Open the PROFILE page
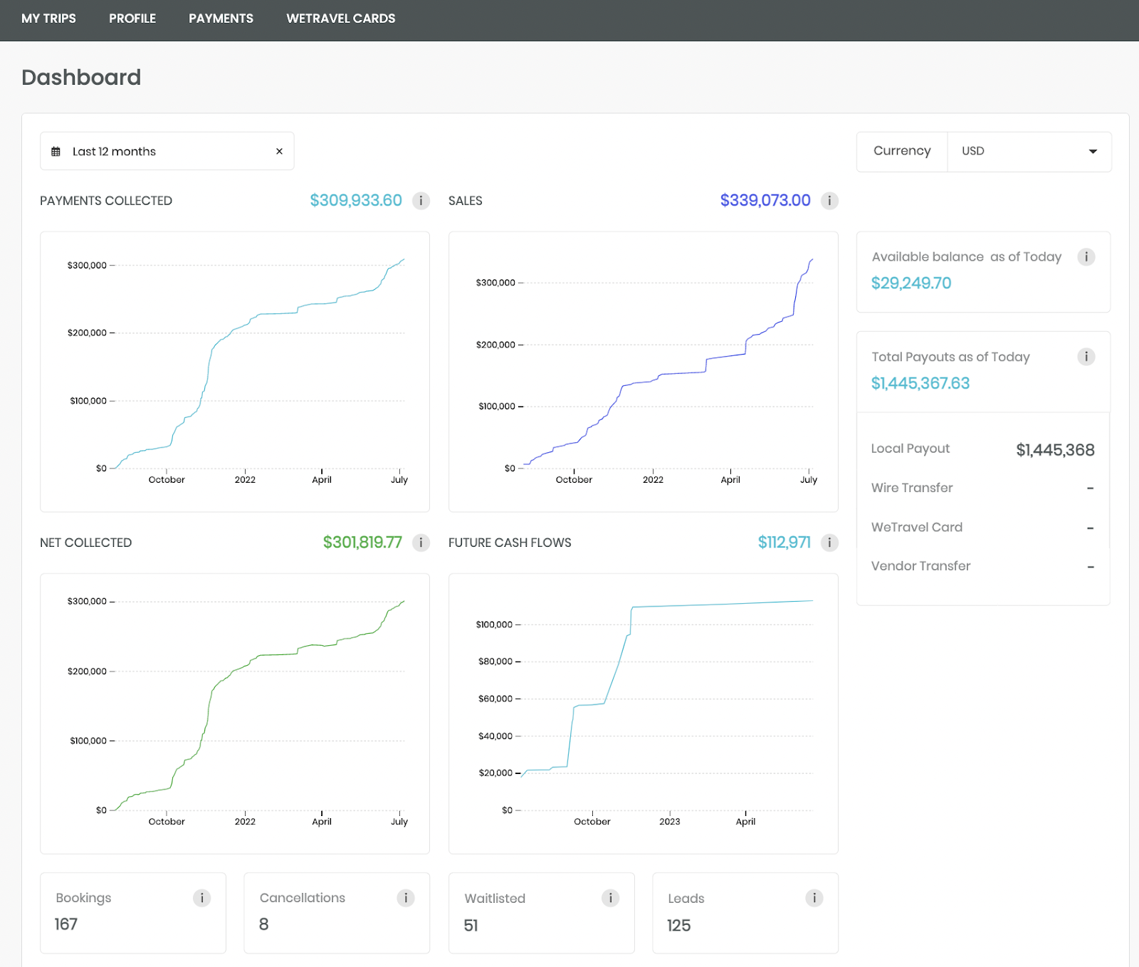The image size is (1139, 967). point(132,19)
